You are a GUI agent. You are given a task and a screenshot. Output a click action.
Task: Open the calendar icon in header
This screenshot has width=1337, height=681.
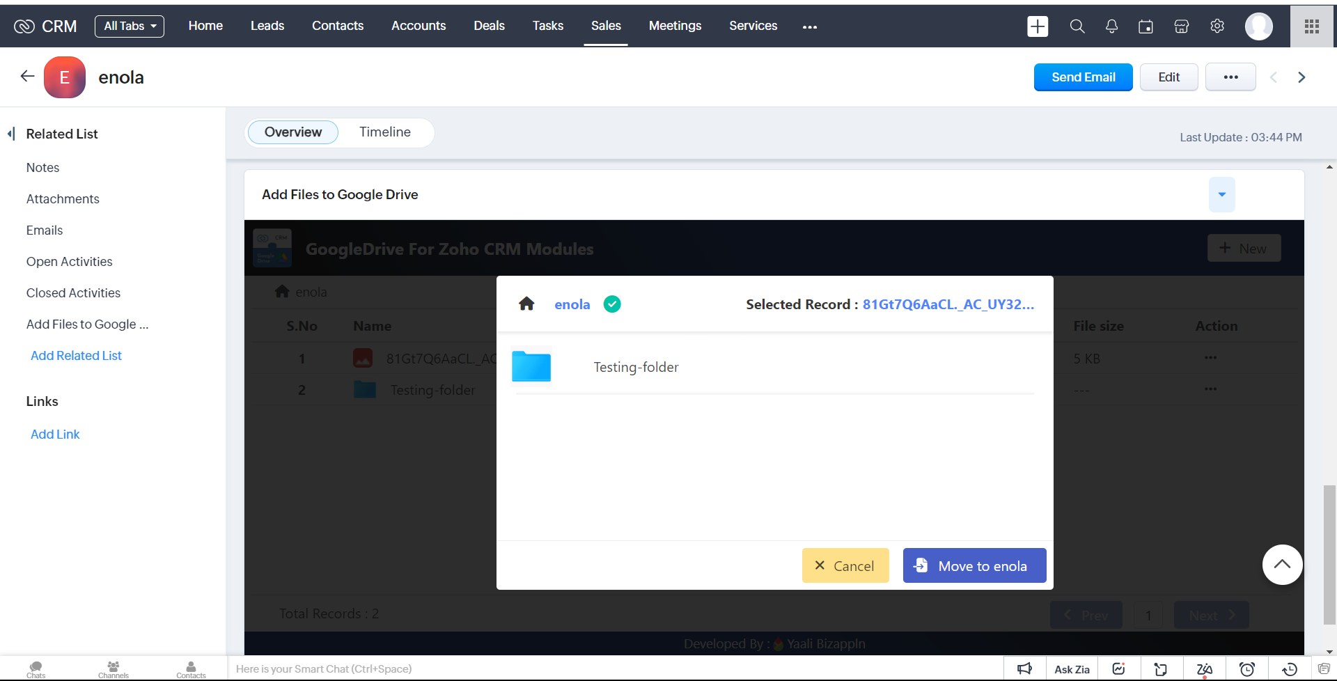pyautogui.click(x=1146, y=26)
